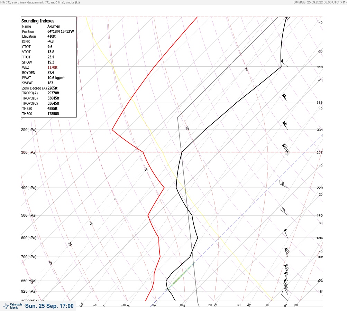Viewport: 347px width, 311px height.
Task: Select the timestamp Sun. 25 Sep. 17:00
Action: [x=49, y=306]
